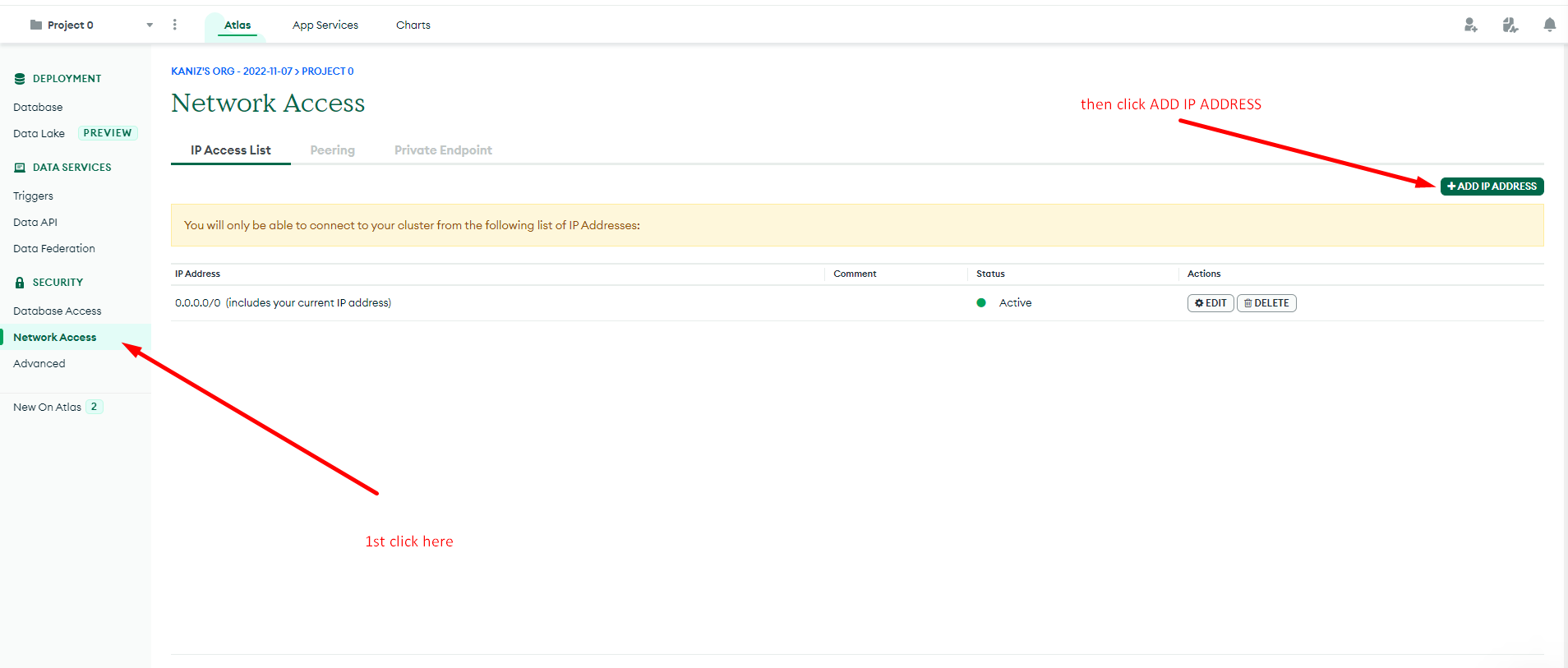Open the Charts tab
1568x668 pixels.
(413, 25)
